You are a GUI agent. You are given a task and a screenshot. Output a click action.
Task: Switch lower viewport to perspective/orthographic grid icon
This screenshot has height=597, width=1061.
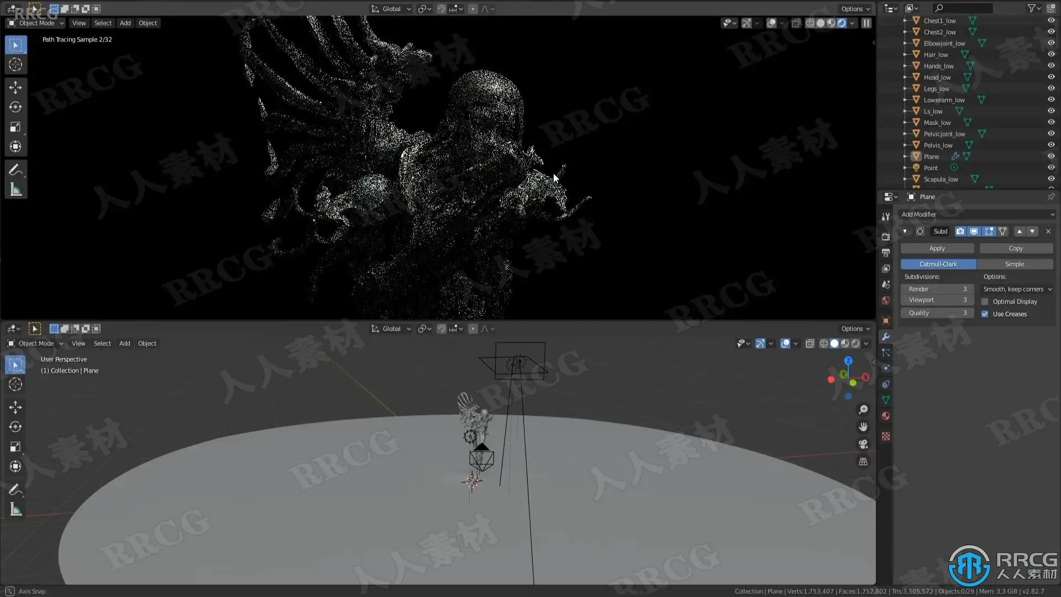[x=863, y=462]
